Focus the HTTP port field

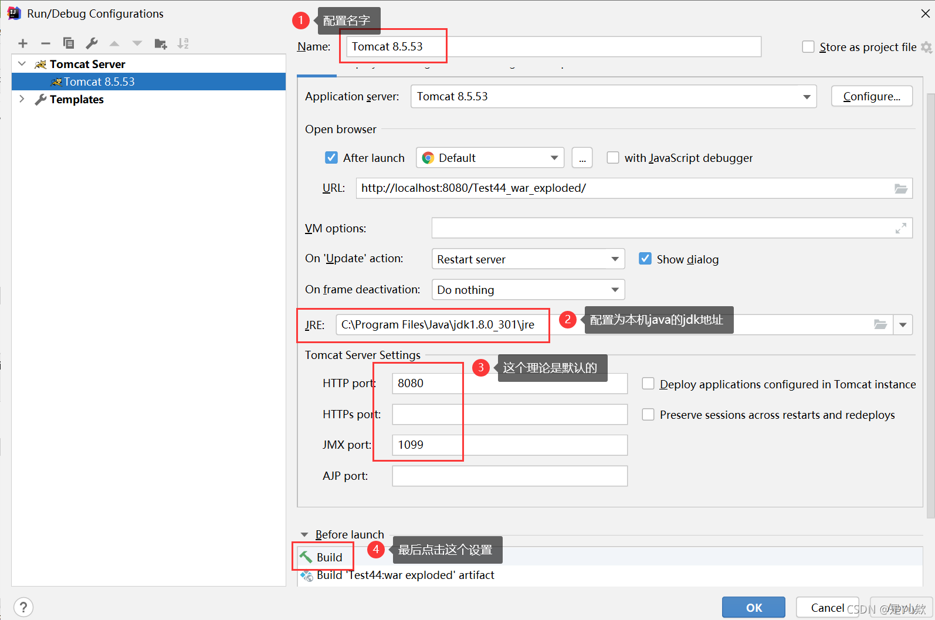click(510, 384)
